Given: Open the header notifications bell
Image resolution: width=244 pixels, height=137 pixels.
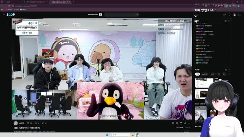Looking at the screenshot, I should [x=230, y=14].
